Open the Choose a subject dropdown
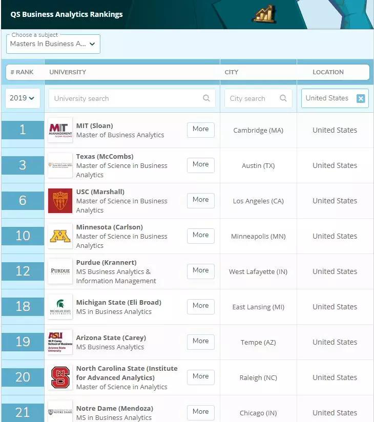This screenshot has width=374, height=422. coord(53,44)
